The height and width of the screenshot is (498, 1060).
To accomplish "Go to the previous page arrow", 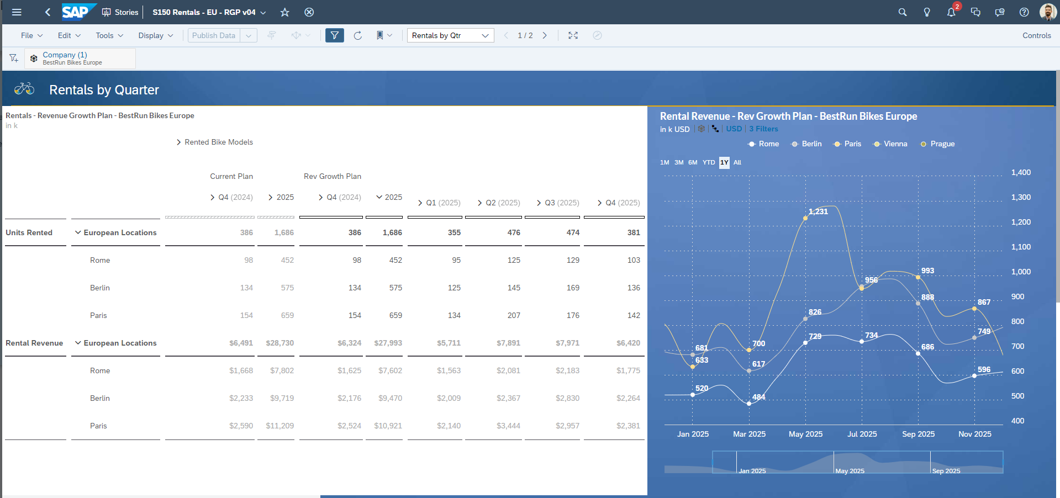I will pos(506,35).
